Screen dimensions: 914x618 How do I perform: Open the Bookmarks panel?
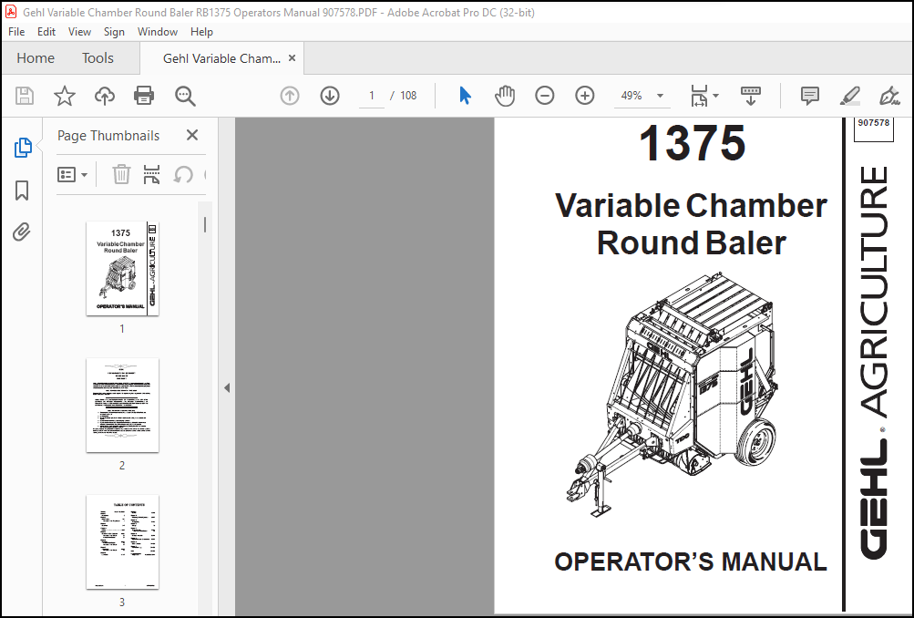pos(22,191)
